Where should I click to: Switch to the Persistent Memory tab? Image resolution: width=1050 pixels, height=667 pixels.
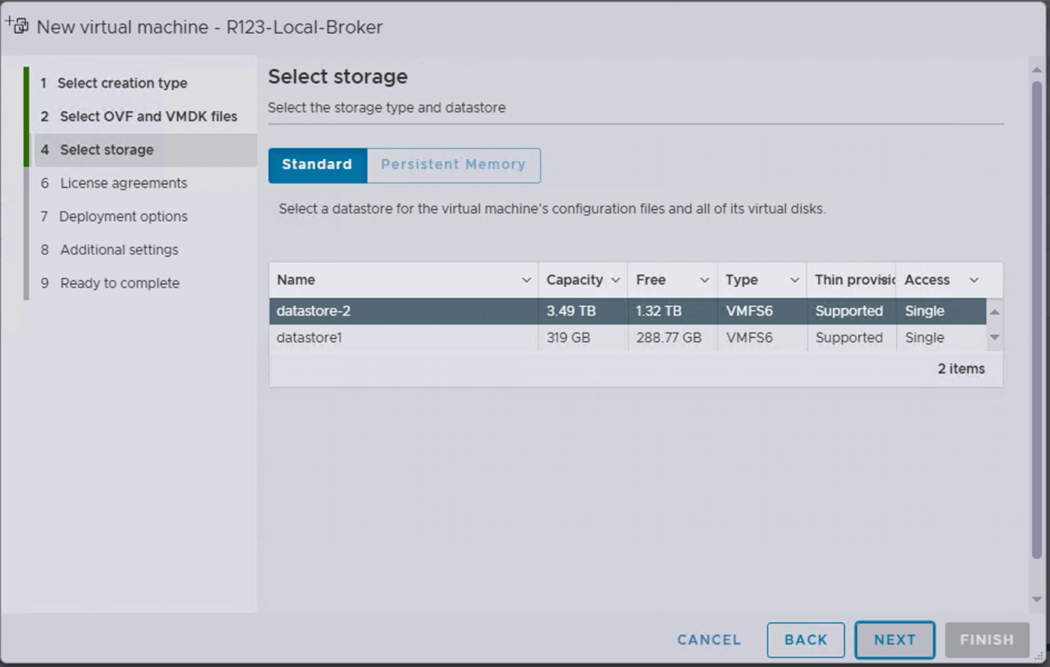(x=453, y=165)
